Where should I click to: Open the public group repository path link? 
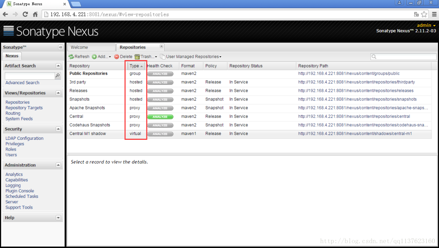point(349,74)
